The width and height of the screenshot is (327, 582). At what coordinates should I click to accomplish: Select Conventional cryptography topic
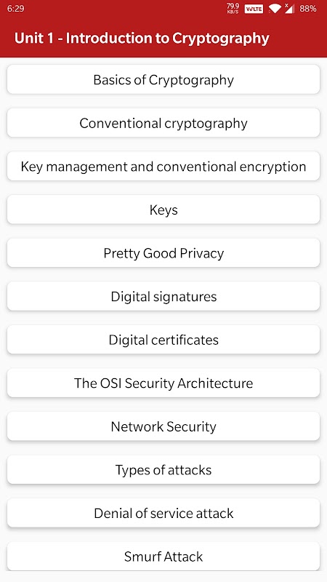click(x=163, y=123)
